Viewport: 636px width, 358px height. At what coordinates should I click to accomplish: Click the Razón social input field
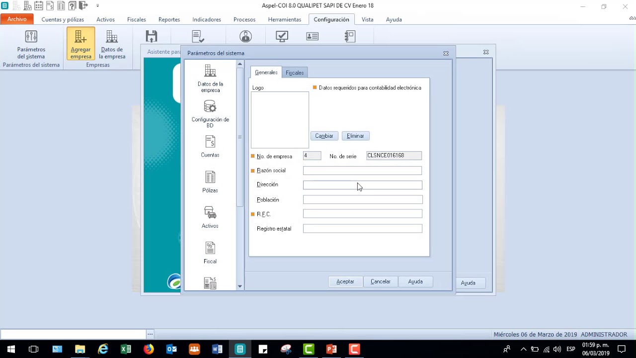(362, 171)
